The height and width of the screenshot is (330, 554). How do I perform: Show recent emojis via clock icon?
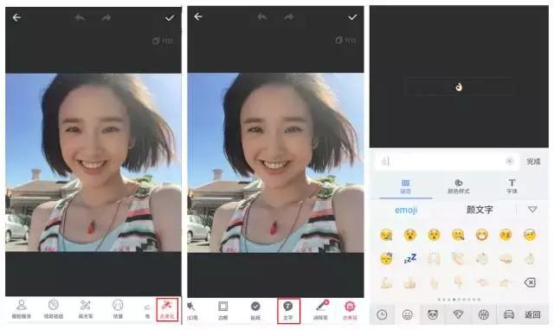click(x=382, y=314)
